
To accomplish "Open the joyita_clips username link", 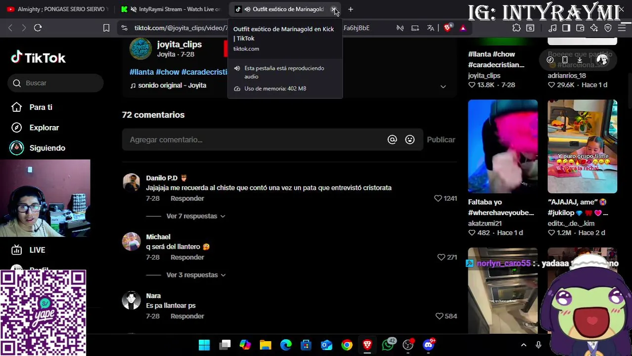I will click(x=179, y=44).
